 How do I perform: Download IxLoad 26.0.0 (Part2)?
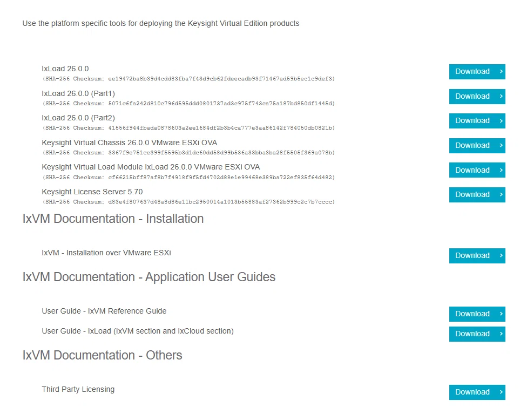(477, 121)
